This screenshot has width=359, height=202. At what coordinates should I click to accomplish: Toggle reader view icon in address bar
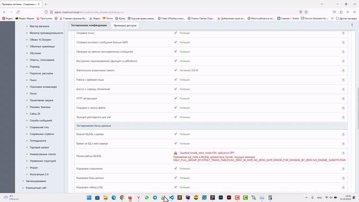tap(301, 12)
